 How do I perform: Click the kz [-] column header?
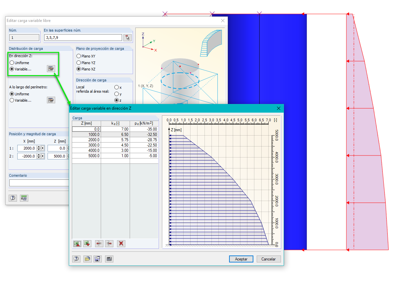click(115, 124)
